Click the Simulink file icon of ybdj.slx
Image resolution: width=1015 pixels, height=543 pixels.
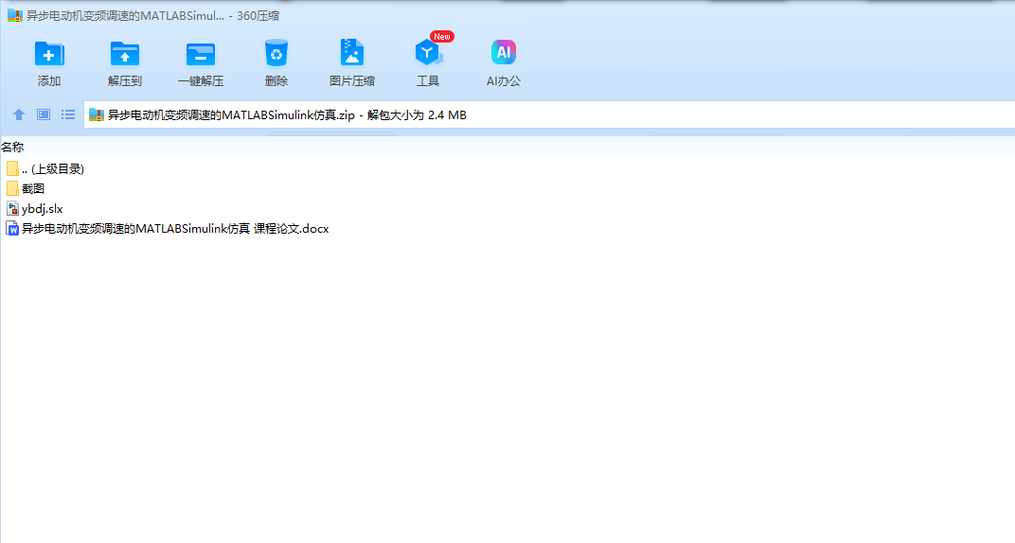(x=12, y=208)
